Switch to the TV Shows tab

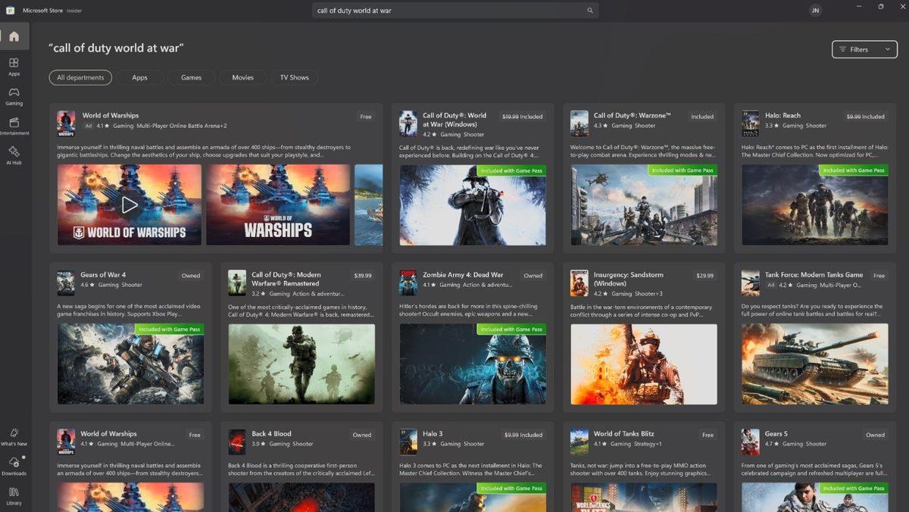point(295,76)
